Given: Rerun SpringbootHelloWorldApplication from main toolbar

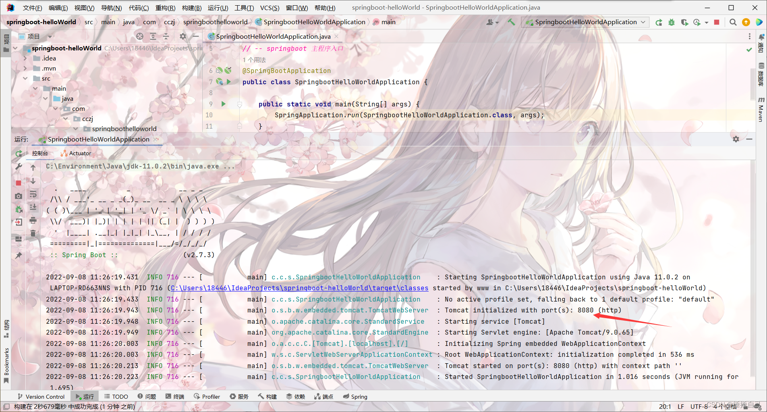Looking at the screenshot, I should tap(659, 23).
